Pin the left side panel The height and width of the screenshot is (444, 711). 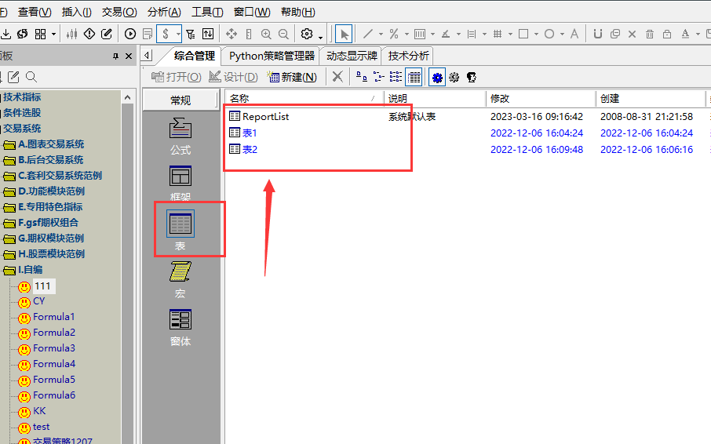pos(115,56)
